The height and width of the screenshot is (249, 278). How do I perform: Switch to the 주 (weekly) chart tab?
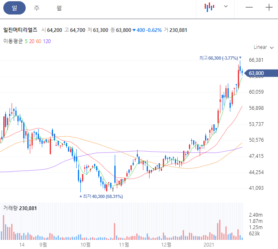pyautogui.click(x=36, y=8)
